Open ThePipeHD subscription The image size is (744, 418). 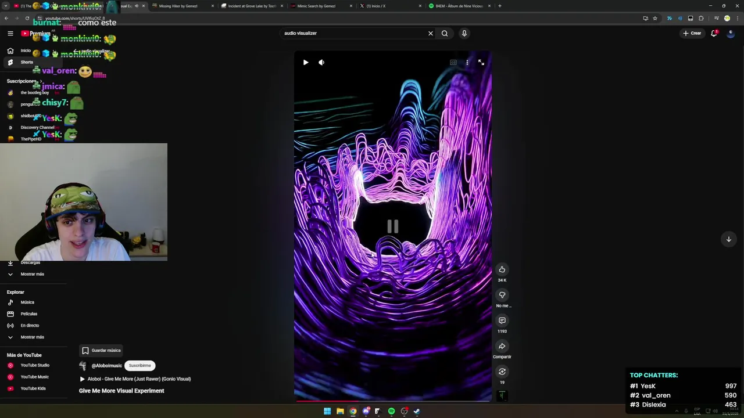coord(32,139)
